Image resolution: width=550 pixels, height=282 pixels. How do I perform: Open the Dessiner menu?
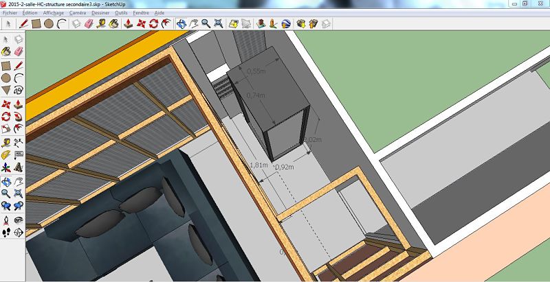102,12
